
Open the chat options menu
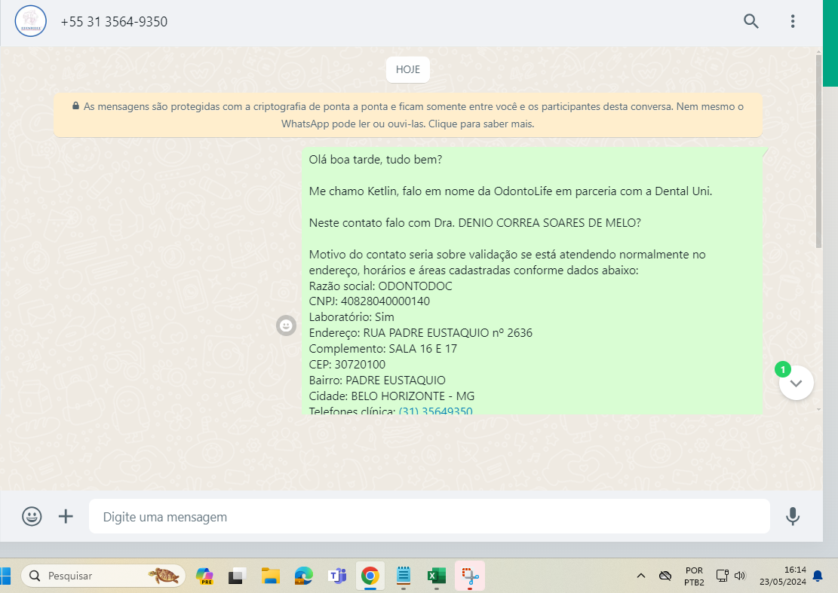(793, 21)
